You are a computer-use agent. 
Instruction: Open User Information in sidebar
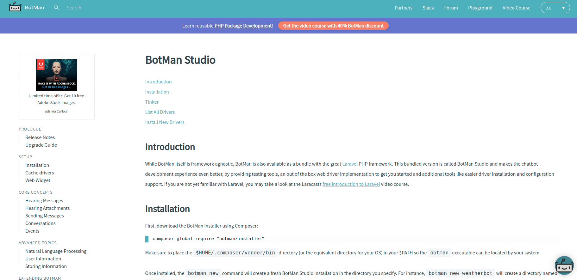tap(43, 259)
